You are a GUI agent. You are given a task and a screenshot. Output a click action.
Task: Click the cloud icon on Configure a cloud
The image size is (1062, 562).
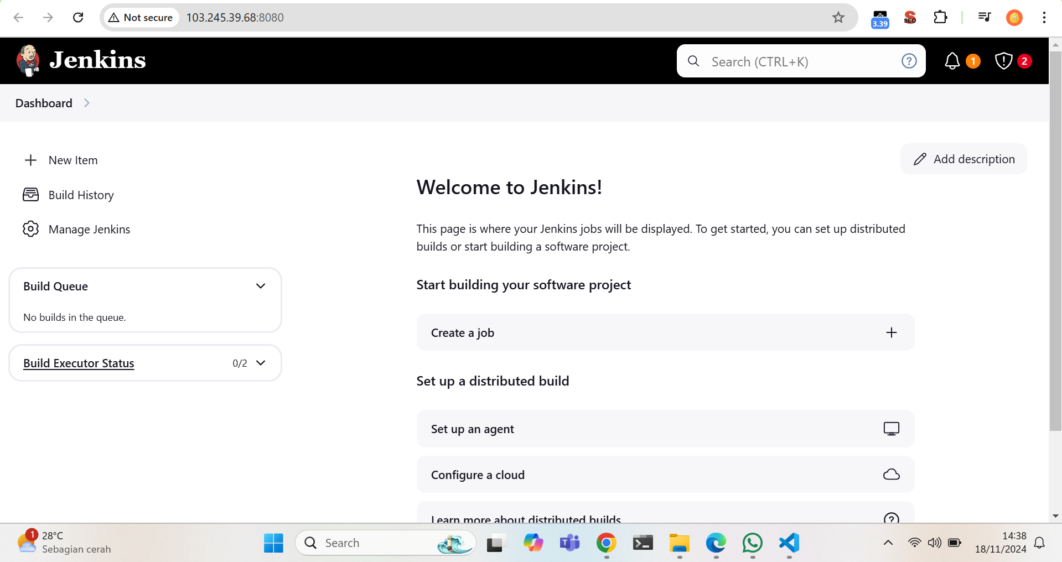pos(891,475)
